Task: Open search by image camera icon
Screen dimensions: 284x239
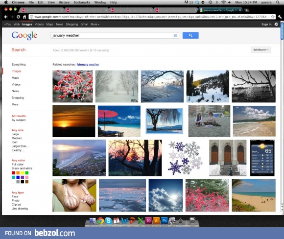Action: (175, 36)
